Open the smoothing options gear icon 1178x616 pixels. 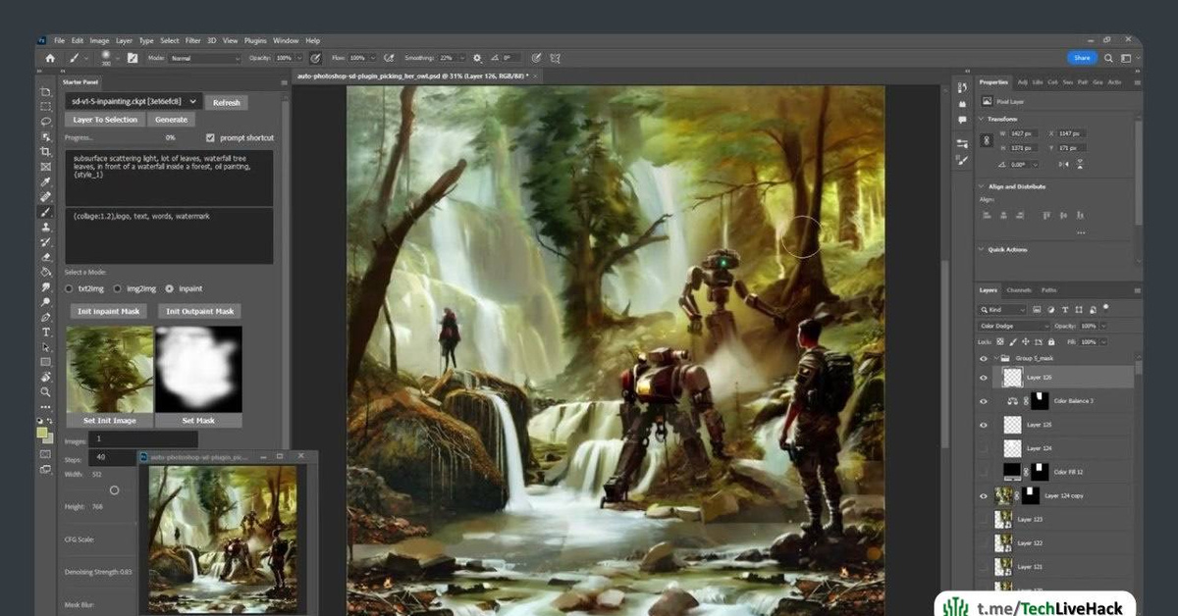tap(477, 58)
